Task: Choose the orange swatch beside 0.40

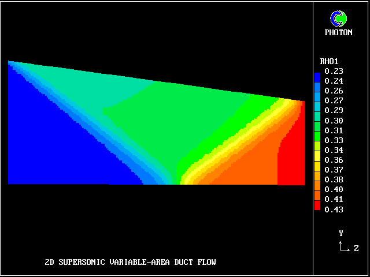Action: pyautogui.click(x=317, y=189)
